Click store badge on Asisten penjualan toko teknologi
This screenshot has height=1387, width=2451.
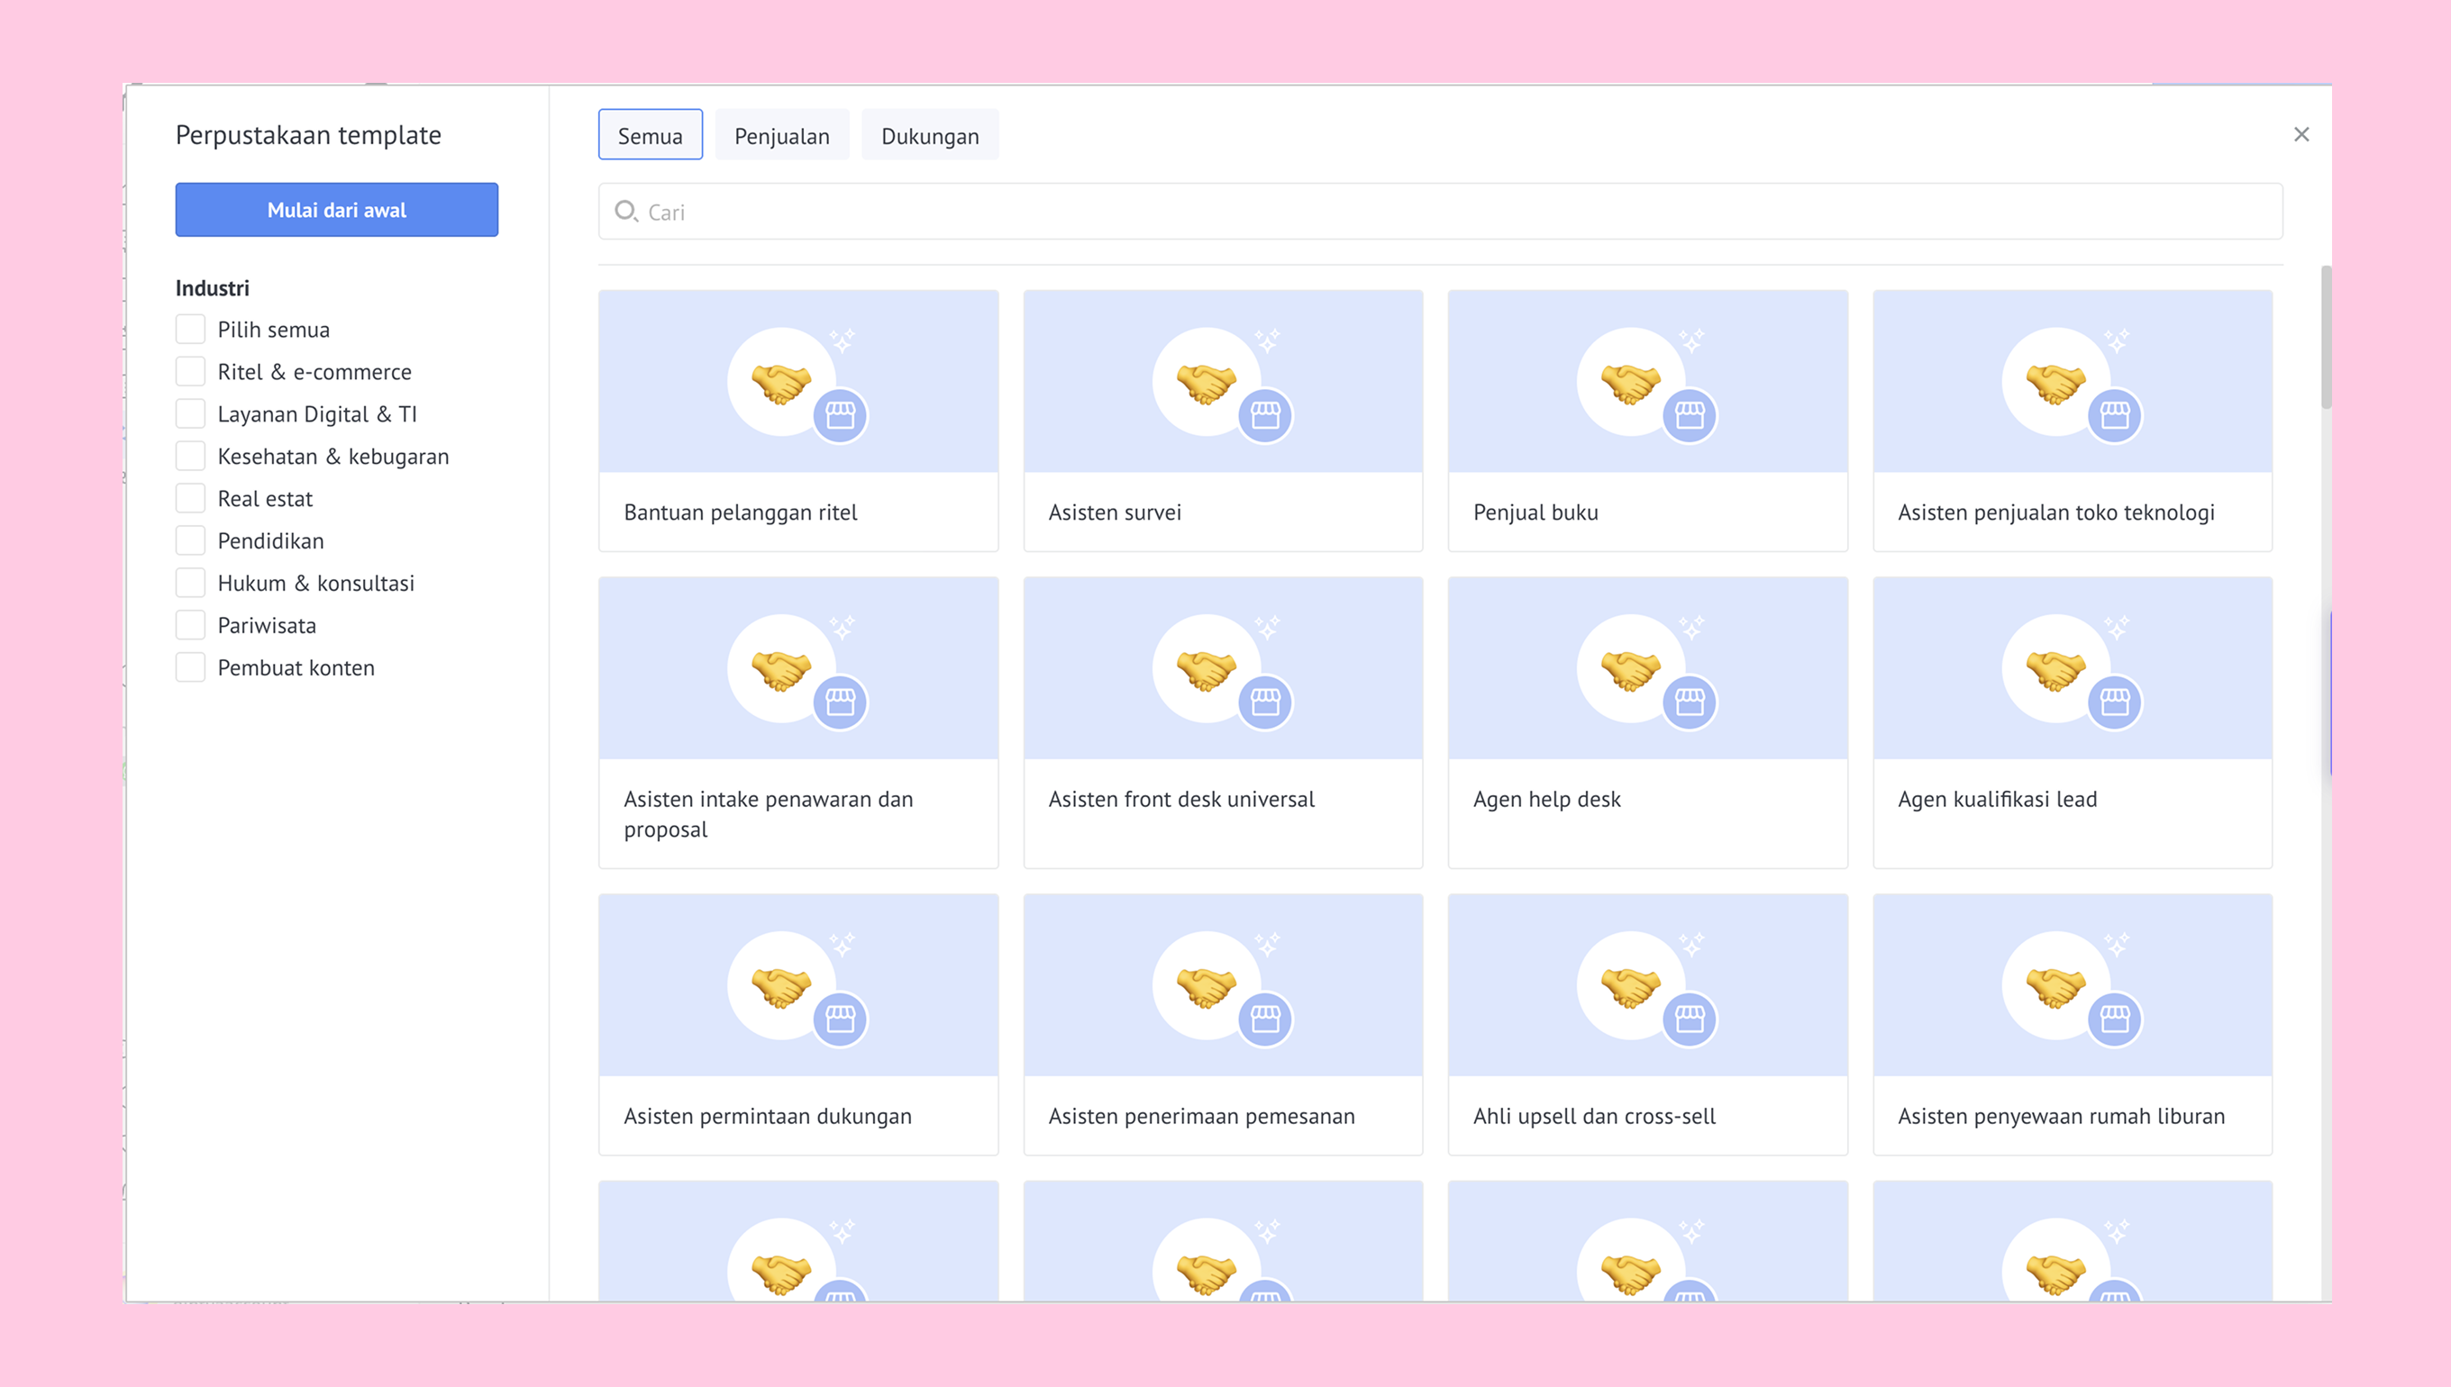[2114, 416]
